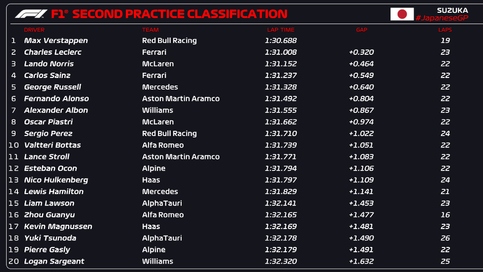
Task: Select Fernando Alonso's name
Action: tap(57, 99)
